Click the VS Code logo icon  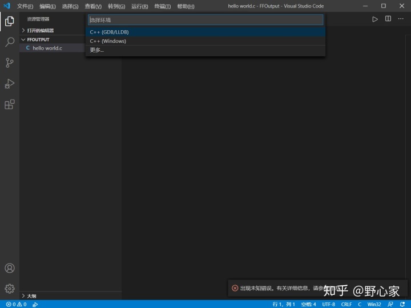tap(7, 6)
